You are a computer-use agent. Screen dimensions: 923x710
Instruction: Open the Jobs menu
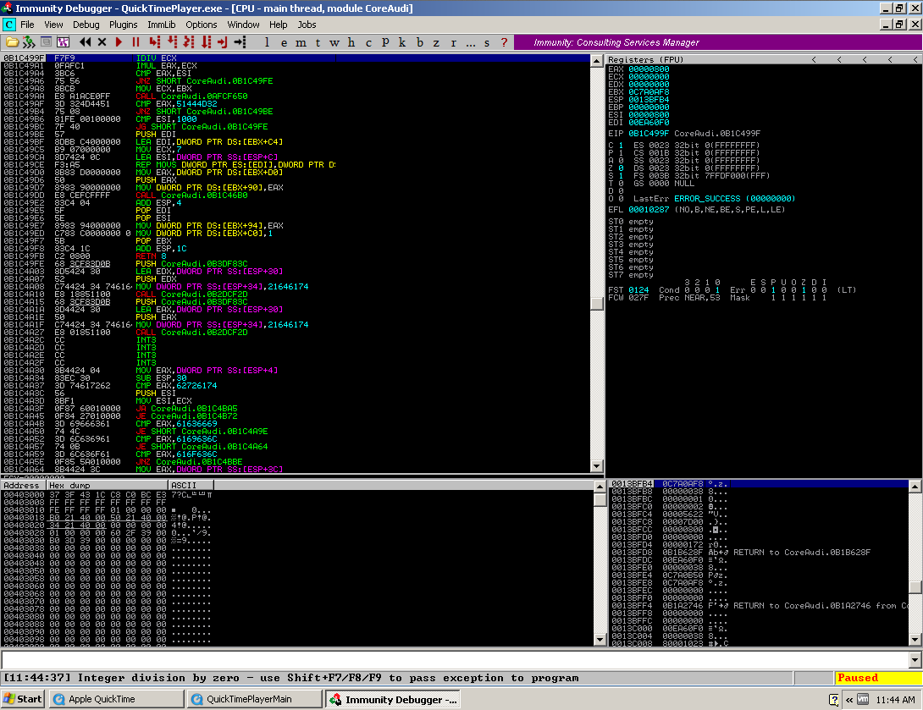[307, 25]
